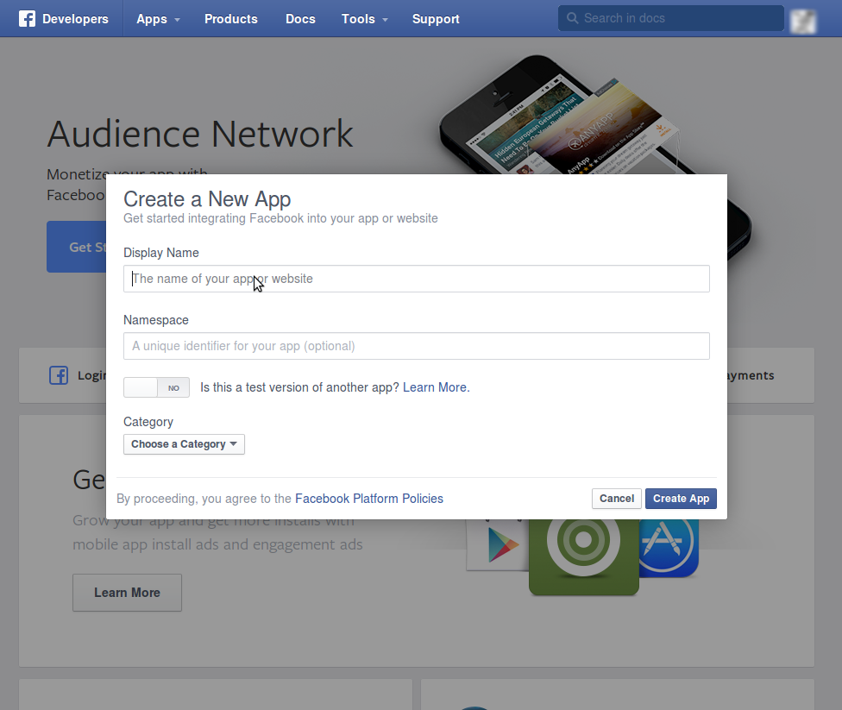Click Learn More about test apps
Image resolution: width=842 pixels, height=710 pixels.
coord(436,387)
